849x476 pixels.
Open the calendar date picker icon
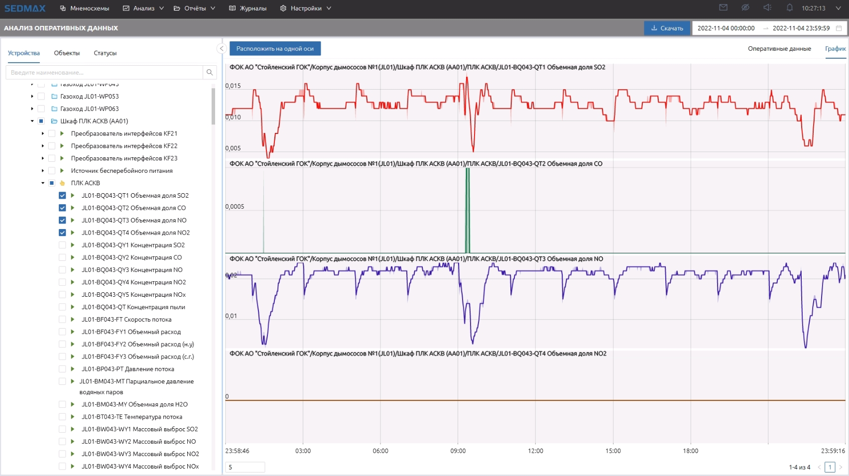(839, 28)
